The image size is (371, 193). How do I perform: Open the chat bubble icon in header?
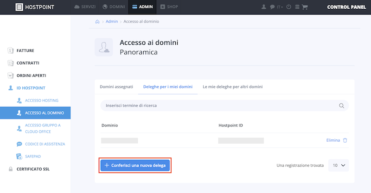pyautogui.click(x=272, y=7)
